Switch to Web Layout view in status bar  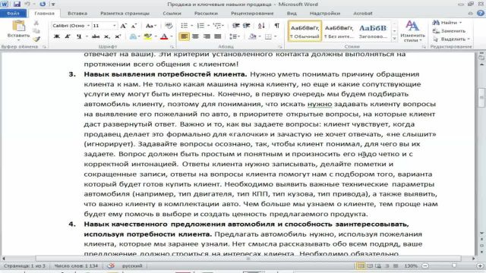[378, 265]
